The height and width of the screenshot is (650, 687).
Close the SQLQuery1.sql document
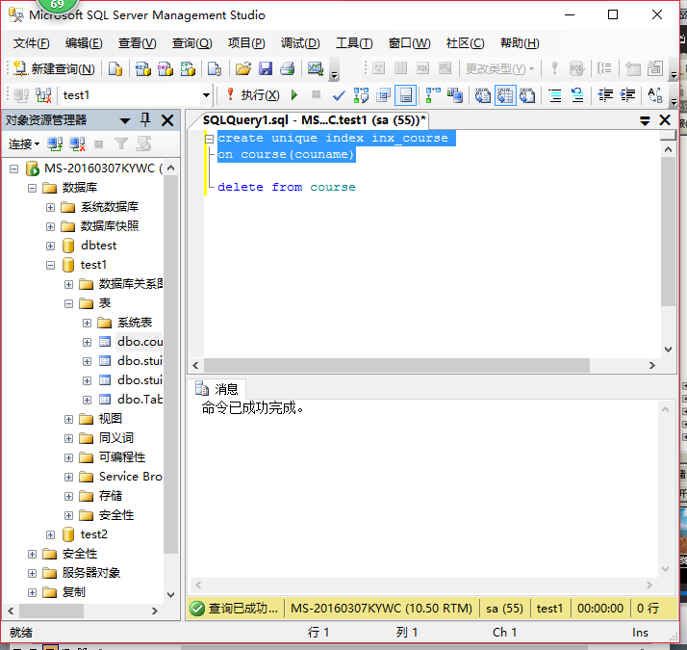665,120
